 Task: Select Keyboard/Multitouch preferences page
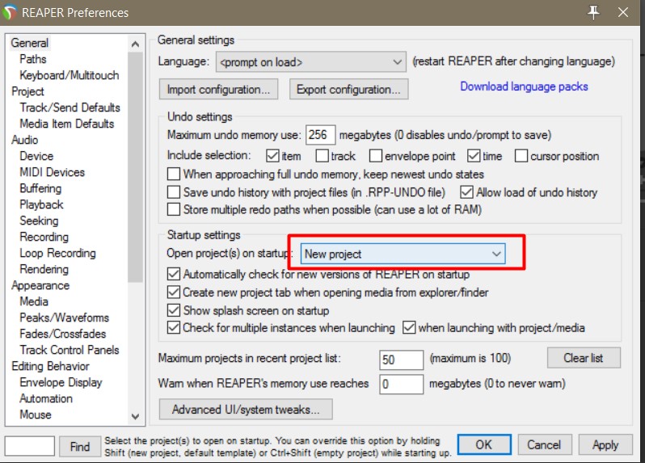pyautogui.click(x=70, y=75)
